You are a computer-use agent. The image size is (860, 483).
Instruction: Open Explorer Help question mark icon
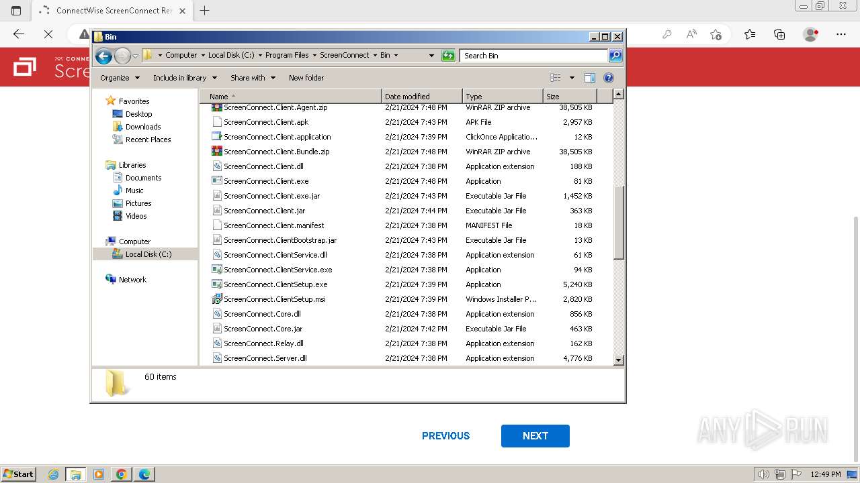(x=609, y=78)
